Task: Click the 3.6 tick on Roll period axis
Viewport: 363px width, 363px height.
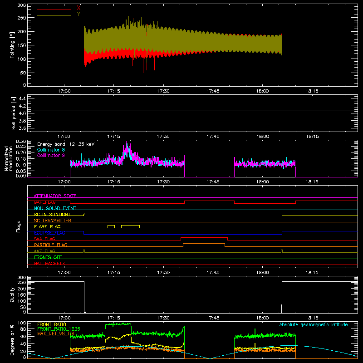Action: [22, 128]
